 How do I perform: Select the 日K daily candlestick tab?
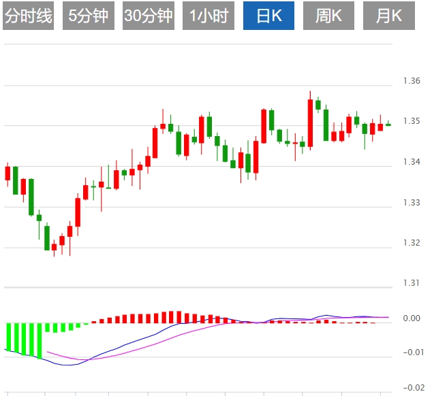pos(268,16)
